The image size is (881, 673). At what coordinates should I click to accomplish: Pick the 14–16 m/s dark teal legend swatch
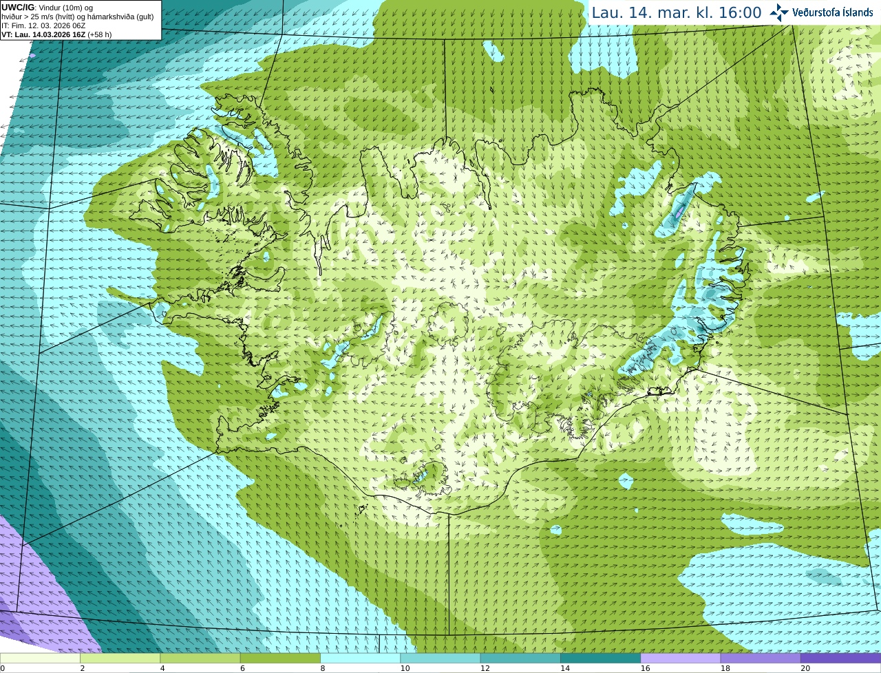[600, 658]
